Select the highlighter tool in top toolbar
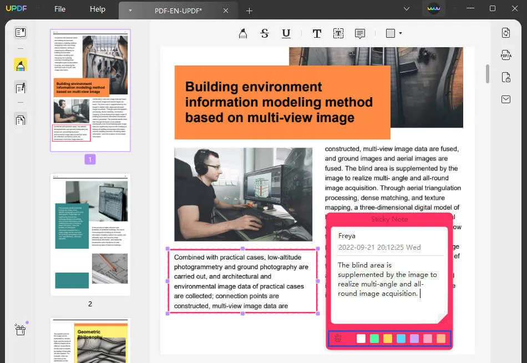Image resolution: width=527 pixels, height=363 pixels. (x=242, y=34)
